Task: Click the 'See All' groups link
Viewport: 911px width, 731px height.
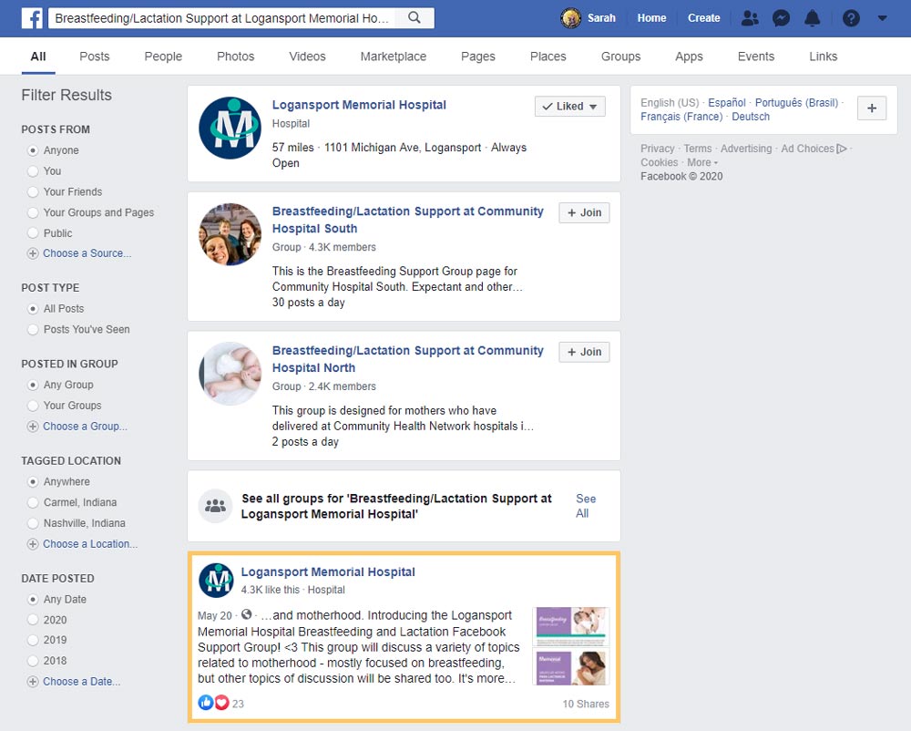Action: tap(585, 506)
